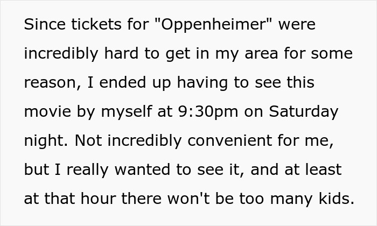Click the word "really" in sixth line

(87, 170)
